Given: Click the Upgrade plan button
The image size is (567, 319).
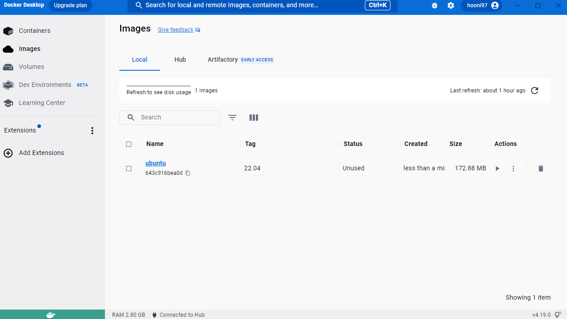Looking at the screenshot, I should [x=70, y=5].
